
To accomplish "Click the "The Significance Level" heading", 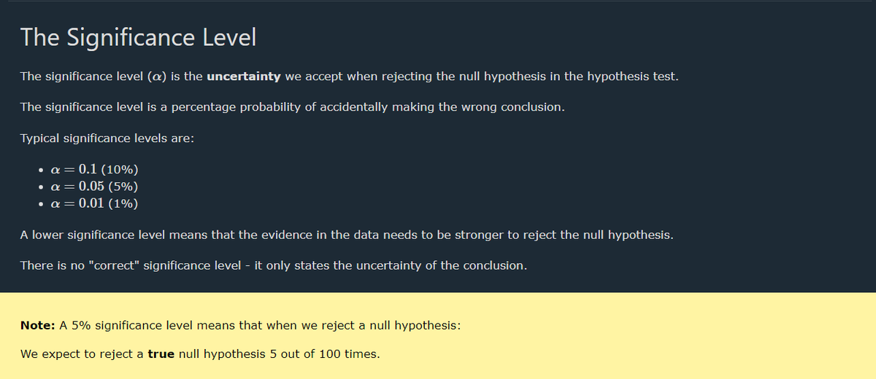I will pos(138,37).
